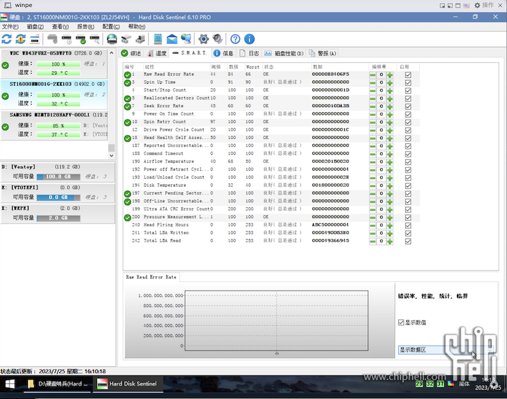Open the Windows Start button
Screen dimensions: 507x399
pos(10,384)
